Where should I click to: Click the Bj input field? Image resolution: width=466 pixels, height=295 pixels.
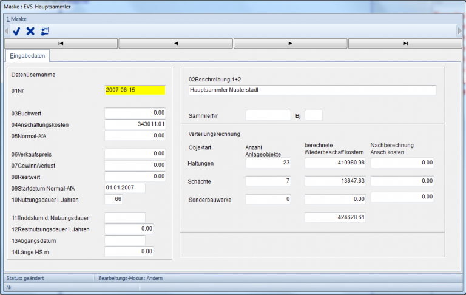tap(314, 115)
